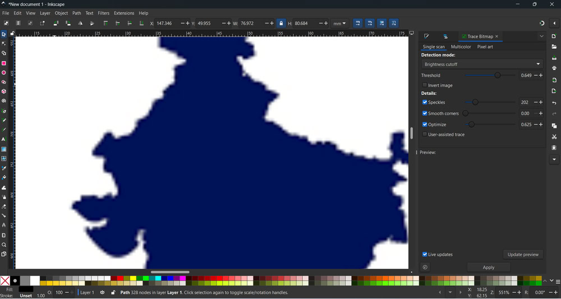Open Detection mode Brightness cutoff dropdown
The height and width of the screenshot is (299, 561).
click(x=482, y=65)
